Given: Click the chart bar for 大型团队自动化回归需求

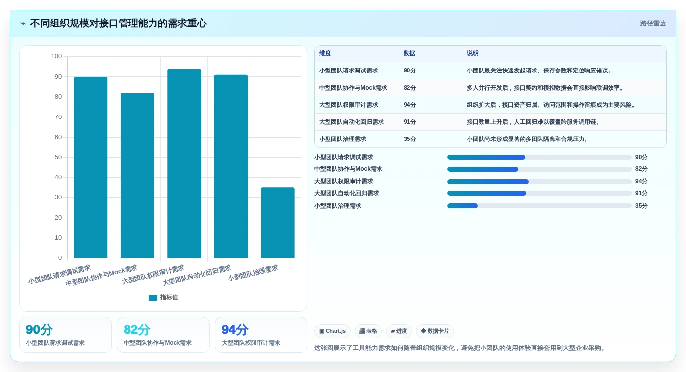Looking at the screenshot, I should 231,166.
